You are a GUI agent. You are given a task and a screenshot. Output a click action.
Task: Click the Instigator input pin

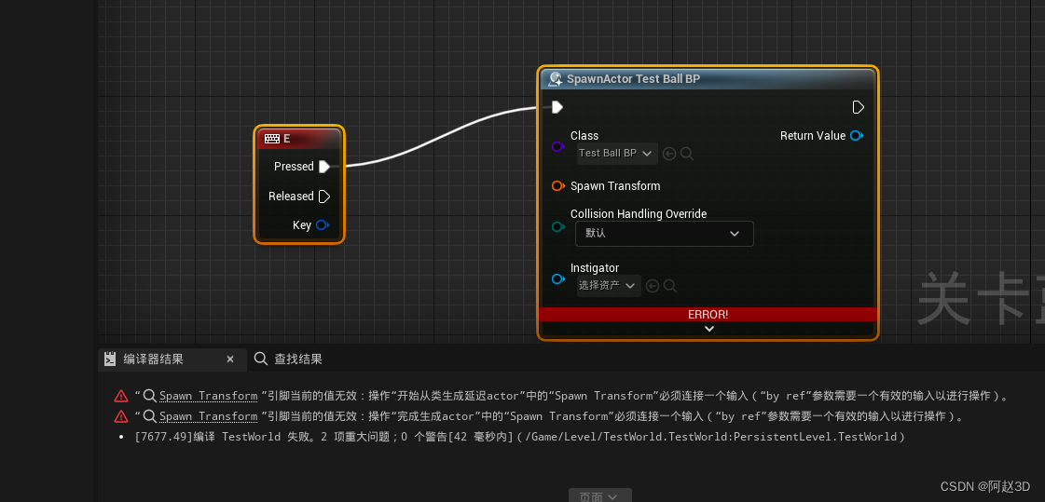(558, 279)
